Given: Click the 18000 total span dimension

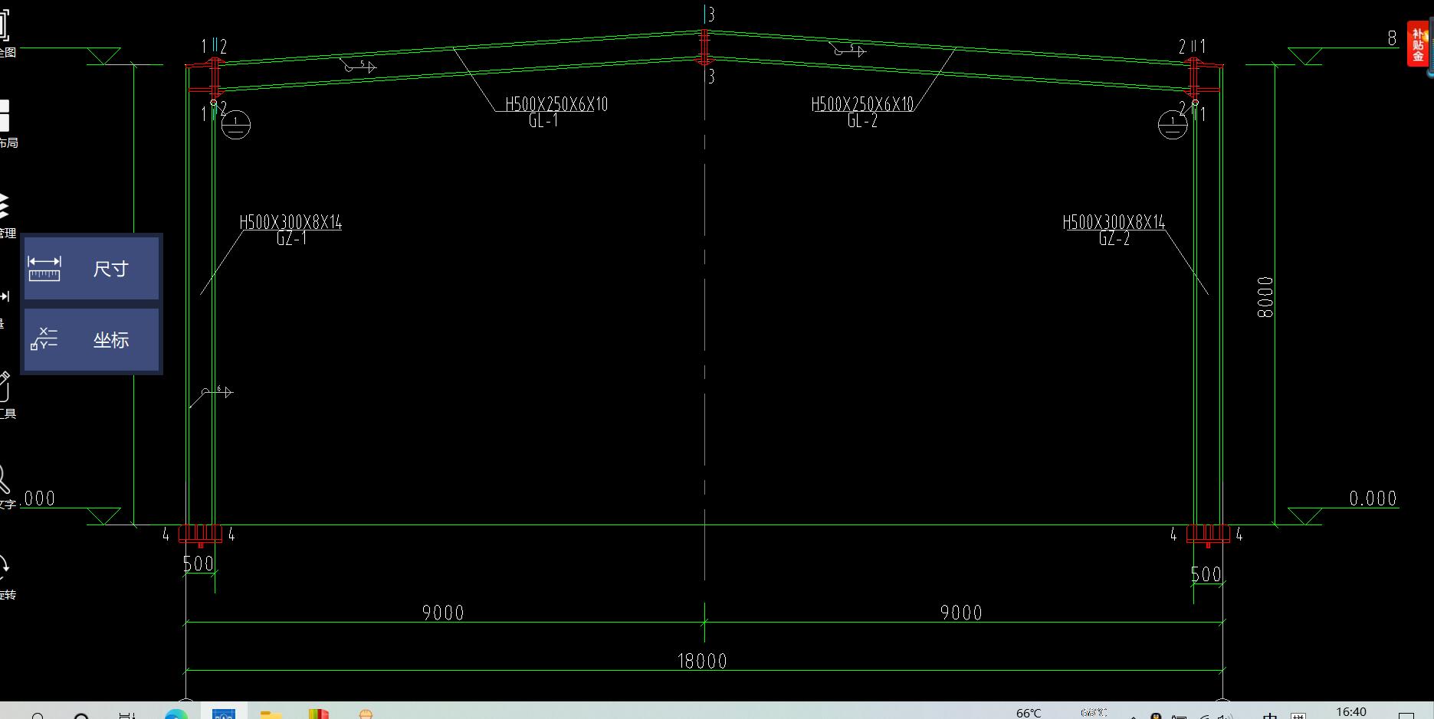Looking at the screenshot, I should [702, 661].
